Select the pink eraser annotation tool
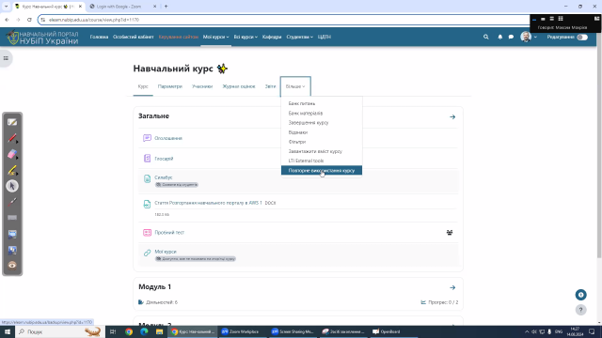This screenshot has width=602, height=338. pyautogui.click(x=12, y=154)
